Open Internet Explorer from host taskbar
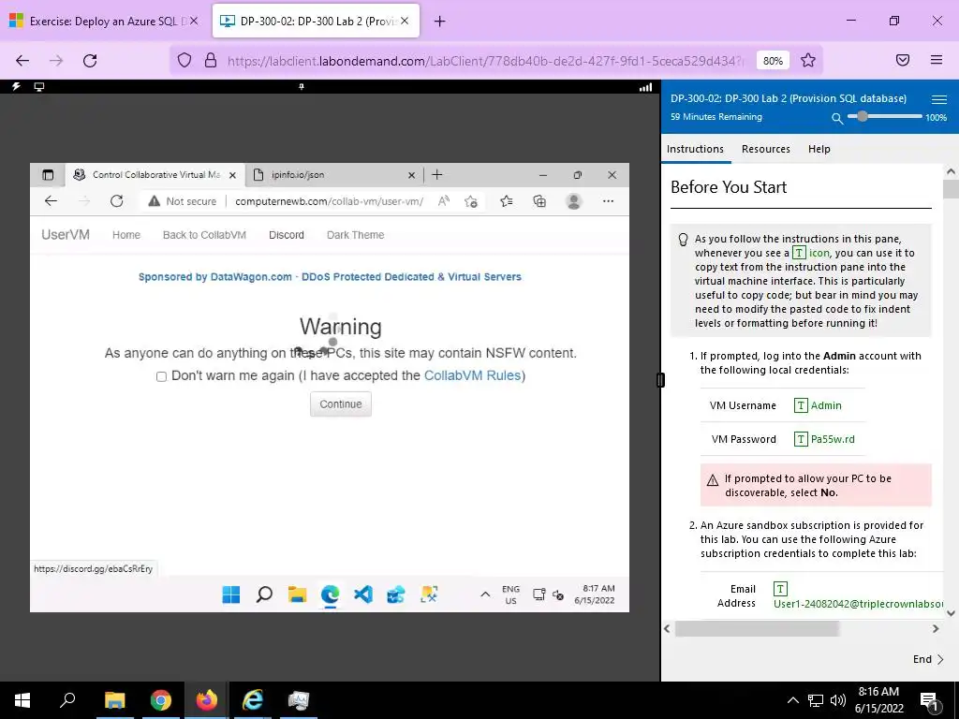The image size is (959, 719). 253,700
